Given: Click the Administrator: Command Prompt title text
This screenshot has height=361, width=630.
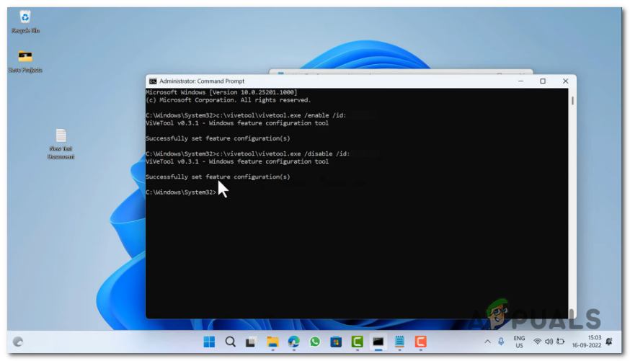Looking at the screenshot, I should (202, 81).
